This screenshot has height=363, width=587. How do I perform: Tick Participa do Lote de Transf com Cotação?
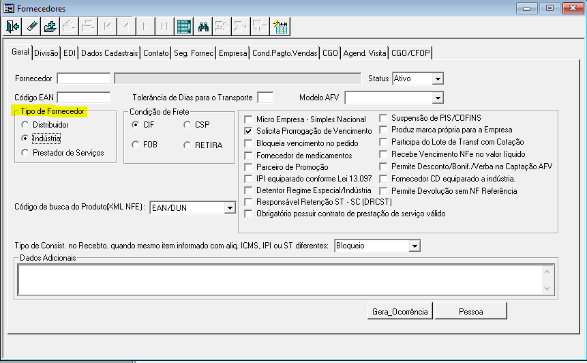[383, 142]
